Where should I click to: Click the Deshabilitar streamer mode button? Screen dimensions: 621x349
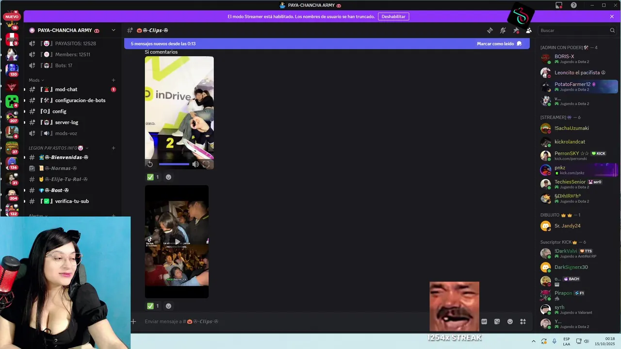click(x=393, y=16)
